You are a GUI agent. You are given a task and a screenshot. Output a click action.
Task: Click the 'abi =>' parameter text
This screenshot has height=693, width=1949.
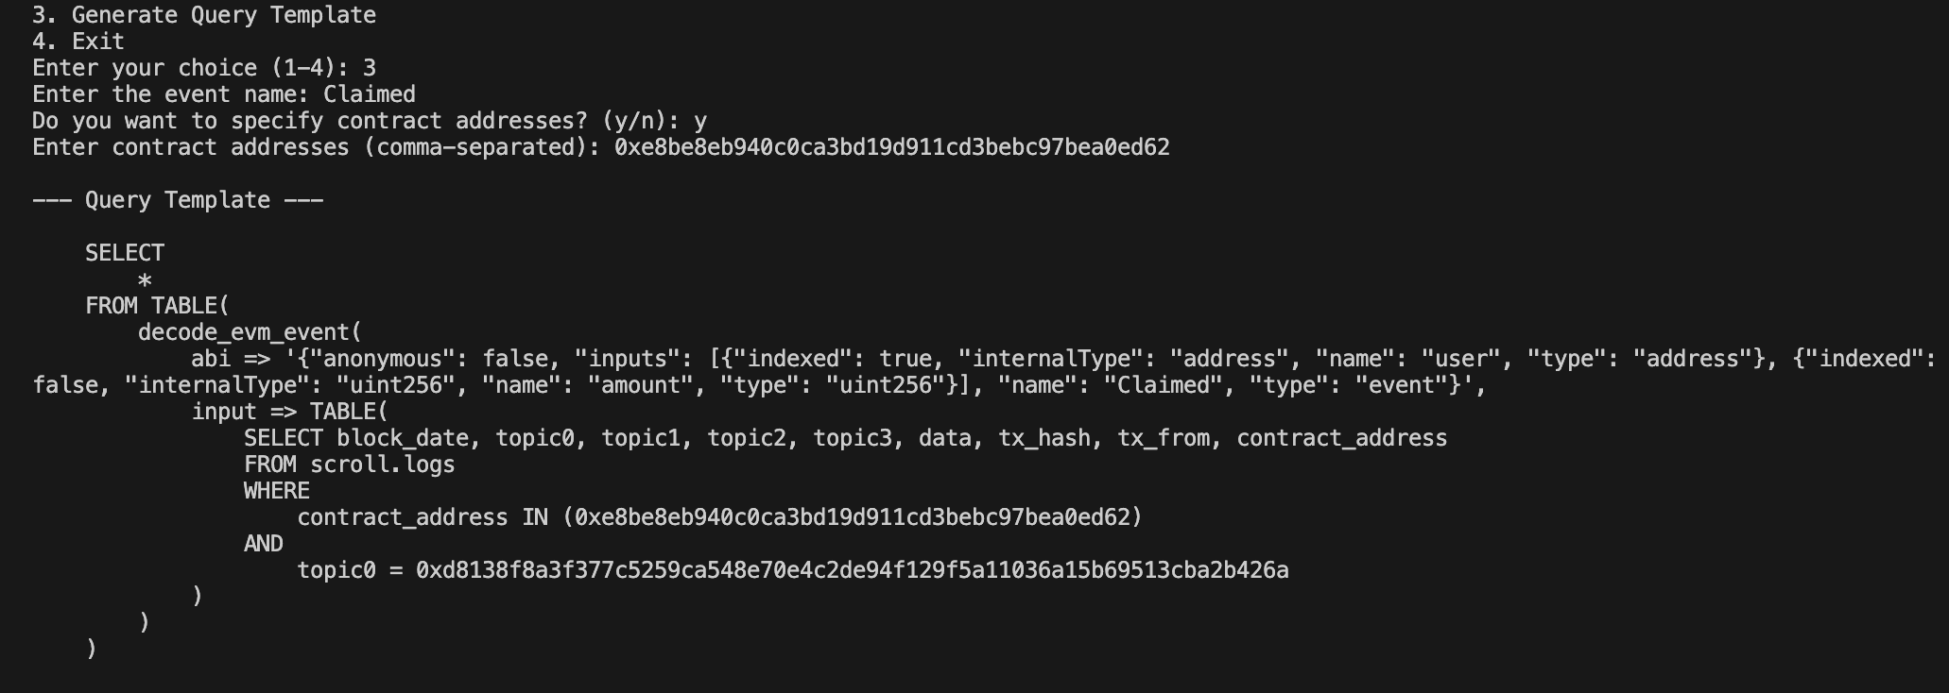tap(231, 359)
